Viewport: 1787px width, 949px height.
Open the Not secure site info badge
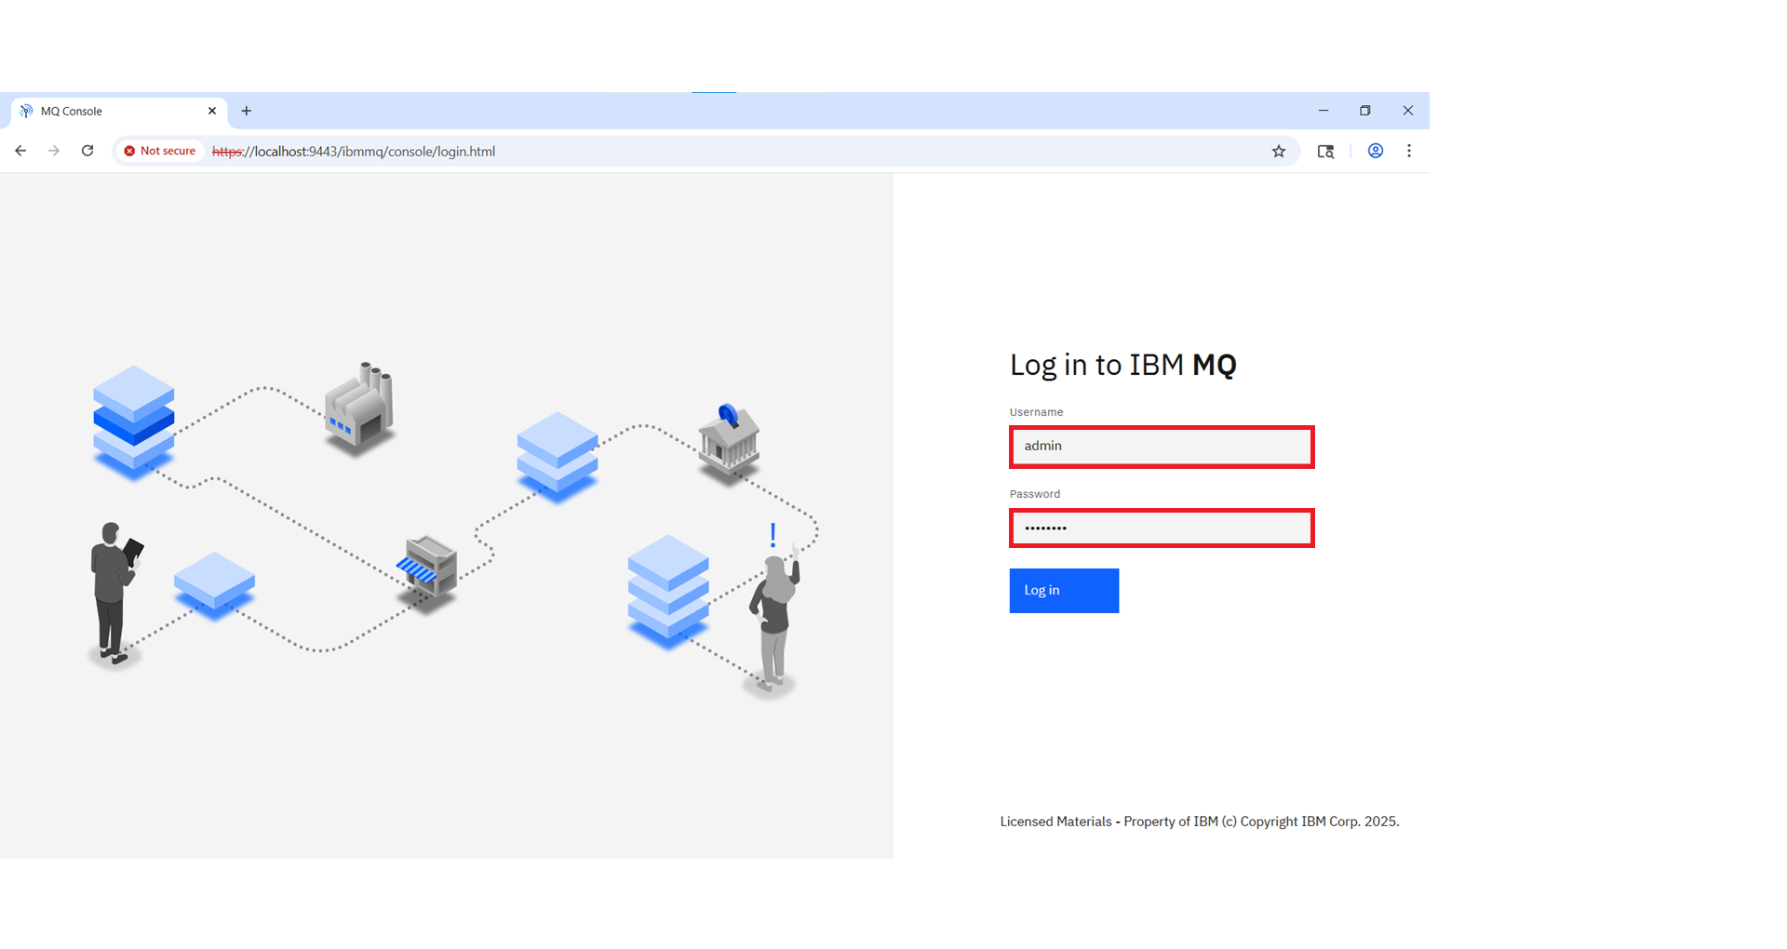click(160, 151)
